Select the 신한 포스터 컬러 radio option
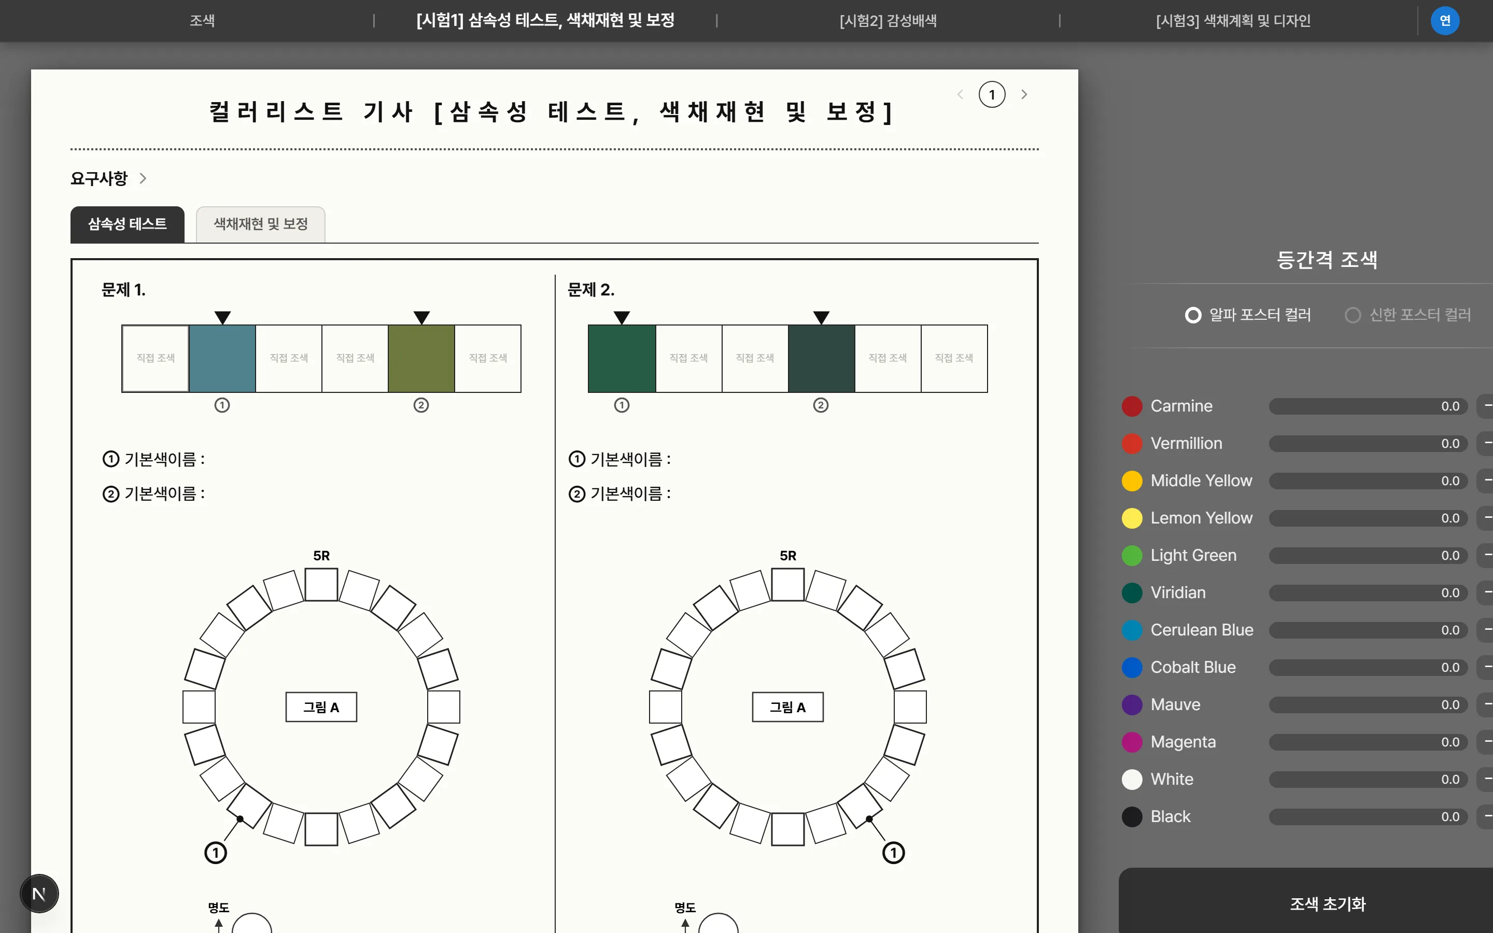Image resolution: width=1493 pixels, height=933 pixels. (x=1408, y=315)
